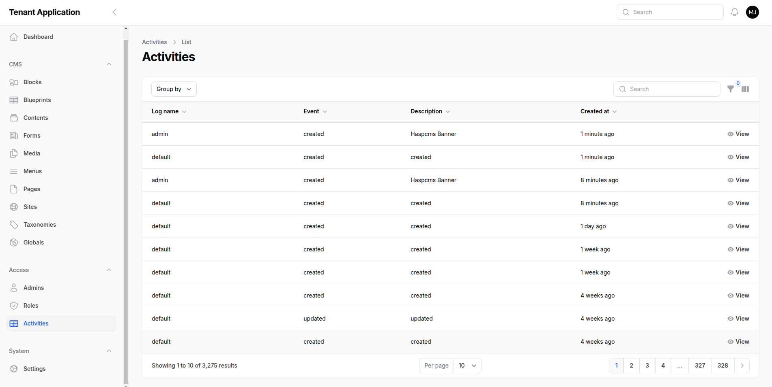Collapse the Access navigation group
The width and height of the screenshot is (772, 387).
pos(109,270)
